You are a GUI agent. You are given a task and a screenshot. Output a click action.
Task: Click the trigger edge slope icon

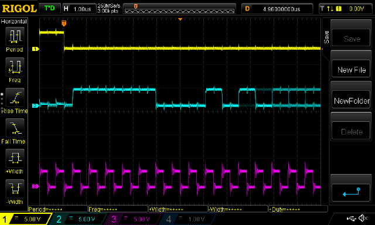click(x=330, y=9)
